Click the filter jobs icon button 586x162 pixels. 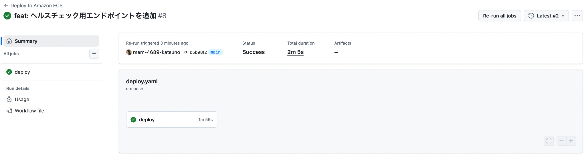pos(94,54)
